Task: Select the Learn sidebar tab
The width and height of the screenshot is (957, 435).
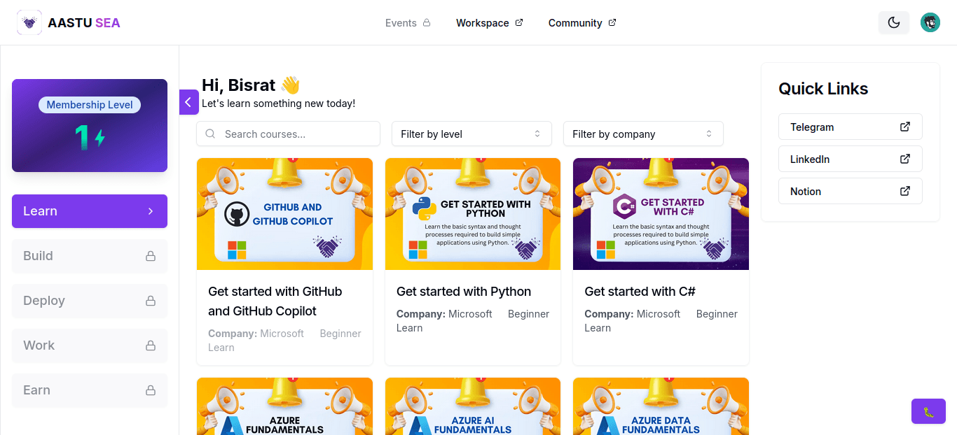Action: click(x=90, y=211)
